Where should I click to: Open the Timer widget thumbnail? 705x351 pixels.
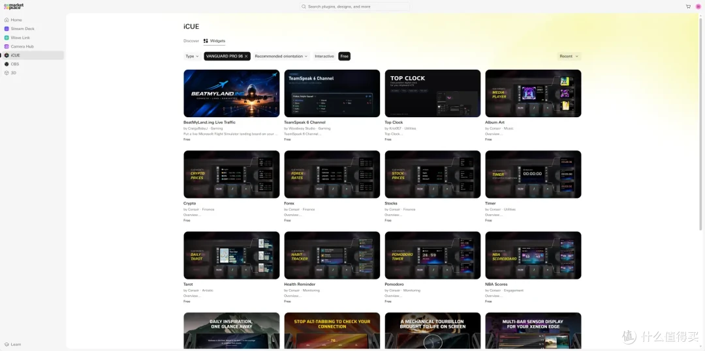[533, 175]
